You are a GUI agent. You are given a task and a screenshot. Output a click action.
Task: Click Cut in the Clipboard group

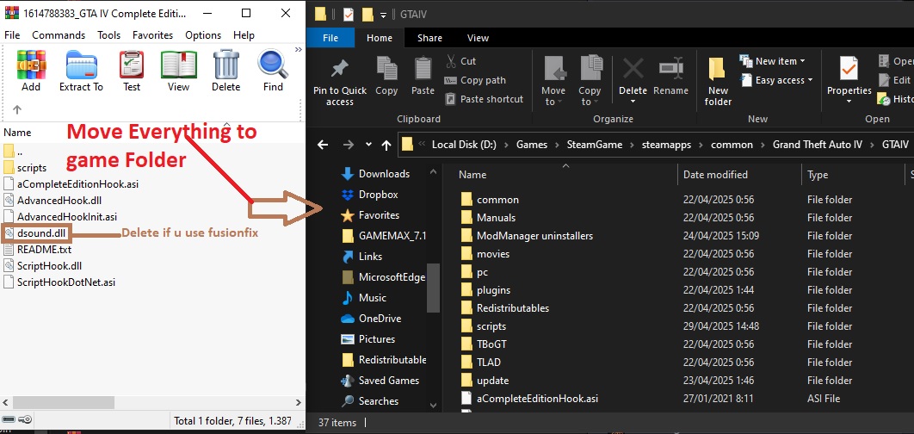click(460, 60)
